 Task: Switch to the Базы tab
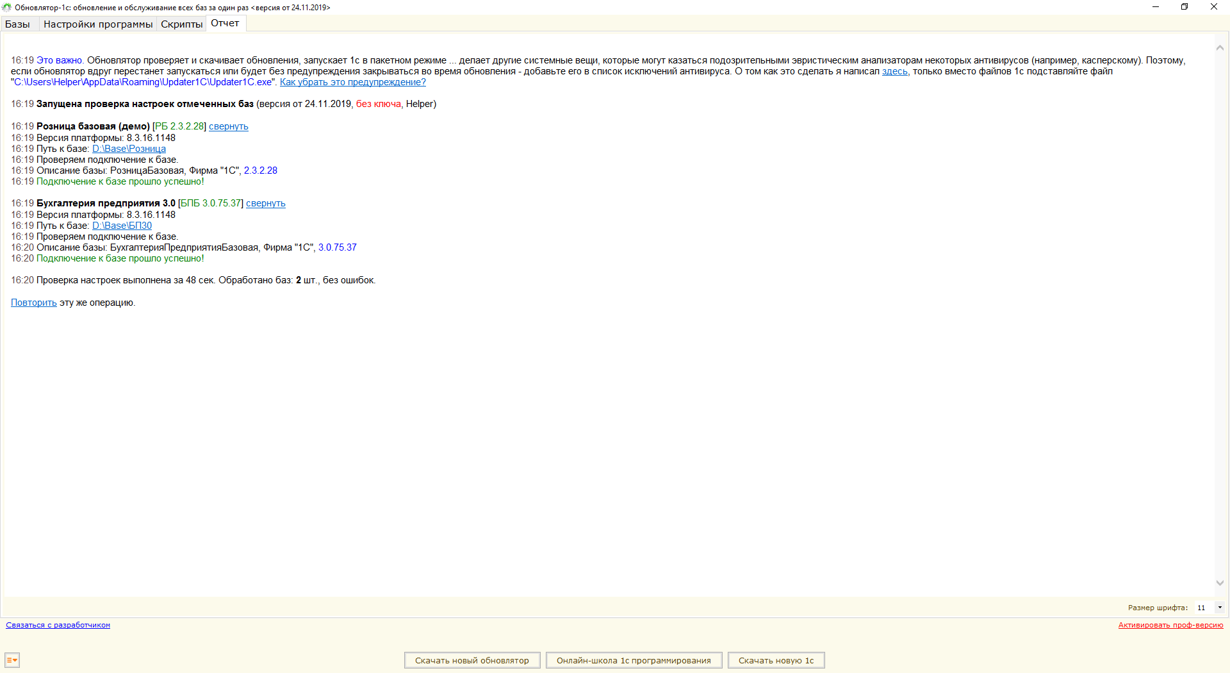18,24
